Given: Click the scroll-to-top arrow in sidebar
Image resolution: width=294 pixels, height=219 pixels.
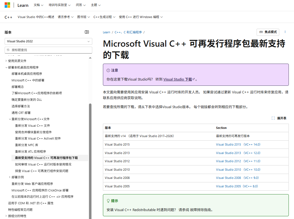Looking at the screenshot, I should pos(90,57).
